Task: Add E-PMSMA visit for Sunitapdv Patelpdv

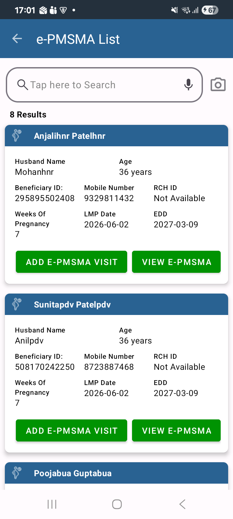Action: click(72, 430)
